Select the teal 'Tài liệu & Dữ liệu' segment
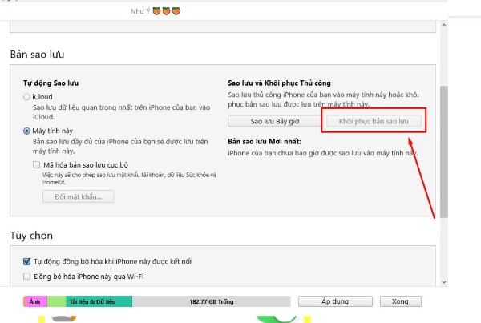This screenshot has height=323, width=481. (99, 301)
